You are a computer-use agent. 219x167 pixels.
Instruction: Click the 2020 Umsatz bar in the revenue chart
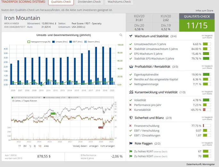[110, 66]
